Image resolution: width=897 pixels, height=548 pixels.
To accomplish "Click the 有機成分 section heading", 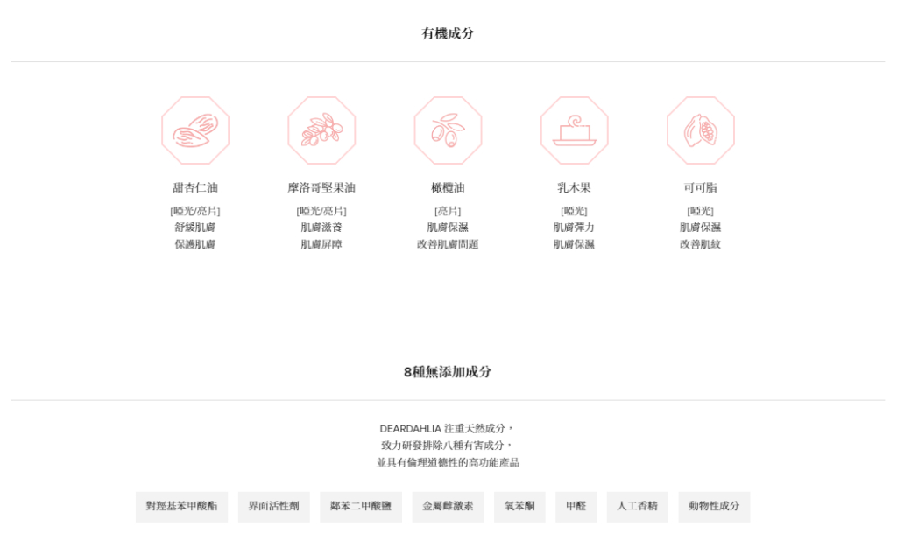I will click(x=448, y=33).
